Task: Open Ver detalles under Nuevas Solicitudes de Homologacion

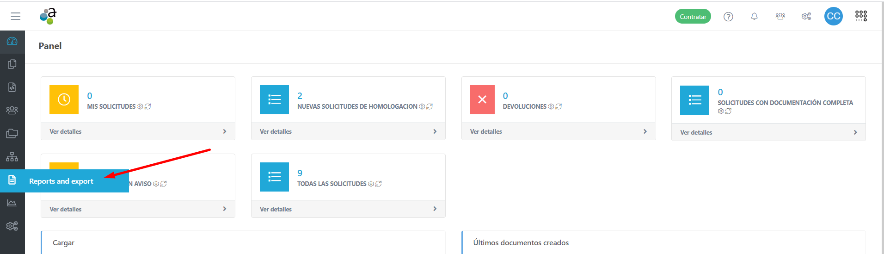Action: coord(276,131)
